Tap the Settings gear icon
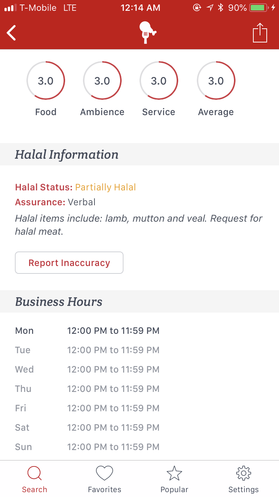 (x=244, y=474)
